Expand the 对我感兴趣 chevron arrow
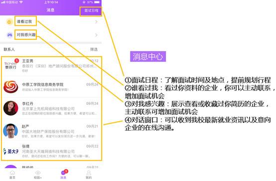Screen dimensions: 276x181 96,35
